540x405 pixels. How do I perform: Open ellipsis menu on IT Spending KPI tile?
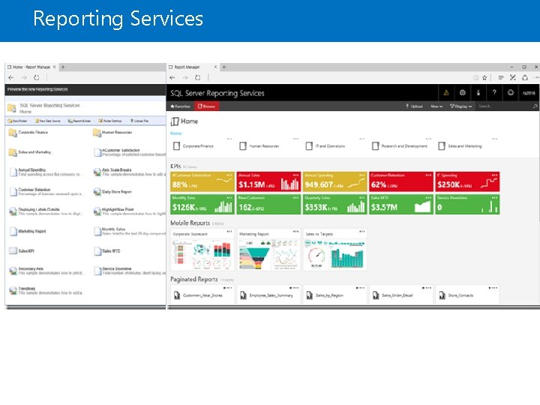point(495,175)
